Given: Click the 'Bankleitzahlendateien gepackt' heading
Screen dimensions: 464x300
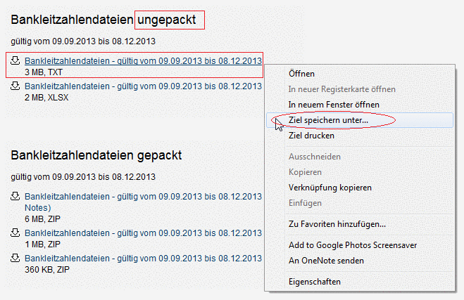Looking at the screenshot, I should pyautogui.click(x=96, y=155).
